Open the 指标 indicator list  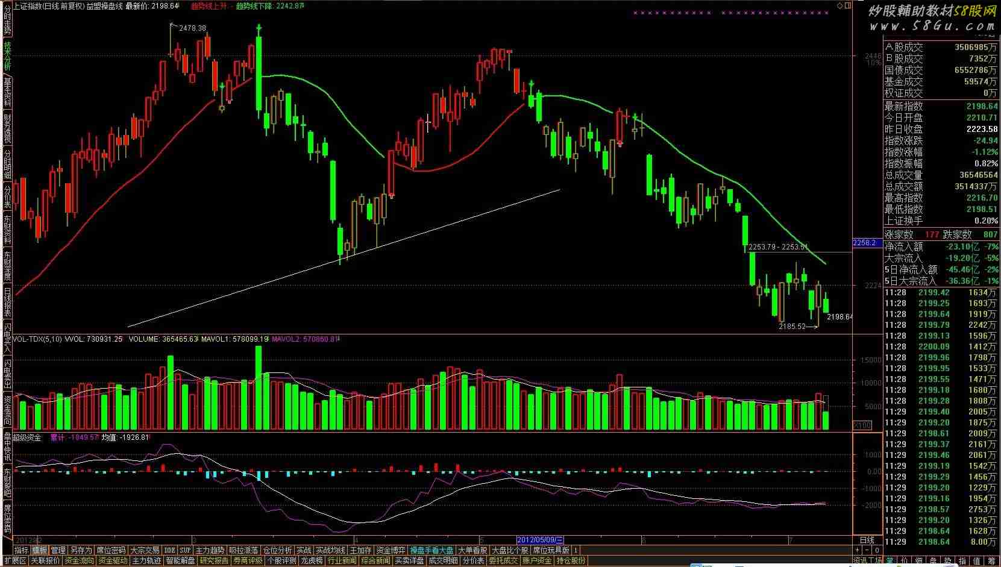click(x=22, y=550)
